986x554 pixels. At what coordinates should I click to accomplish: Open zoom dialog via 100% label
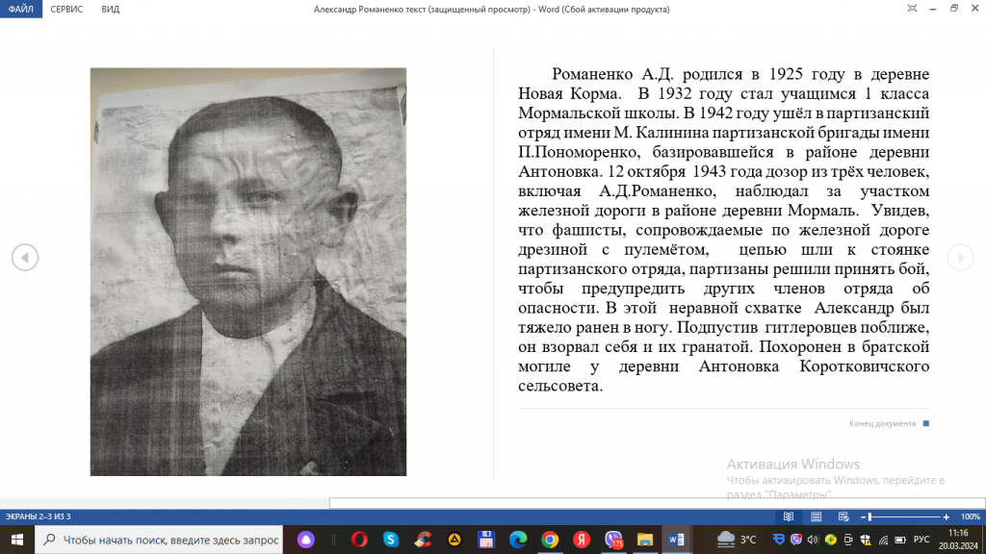click(x=971, y=516)
